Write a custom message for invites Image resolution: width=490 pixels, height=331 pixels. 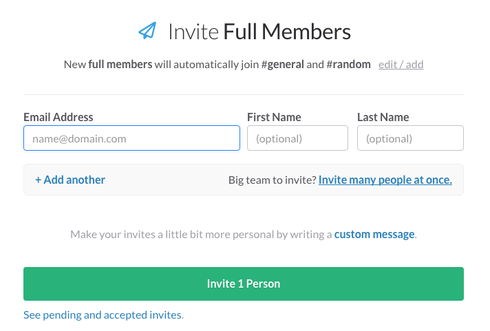374,234
